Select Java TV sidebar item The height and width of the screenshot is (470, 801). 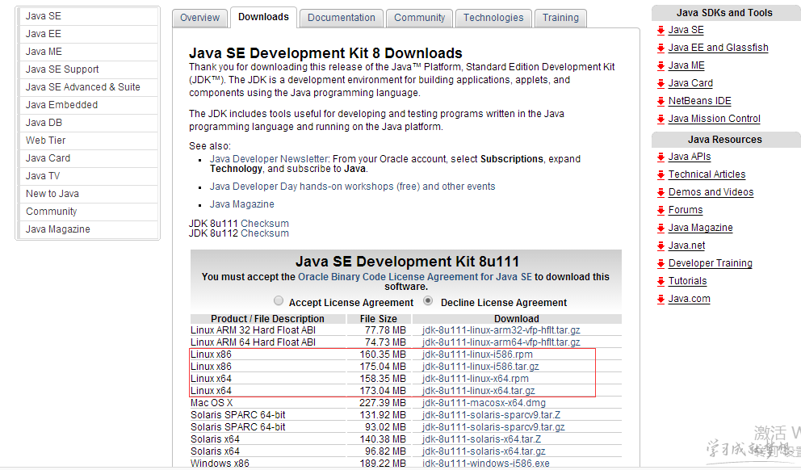pos(88,176)
